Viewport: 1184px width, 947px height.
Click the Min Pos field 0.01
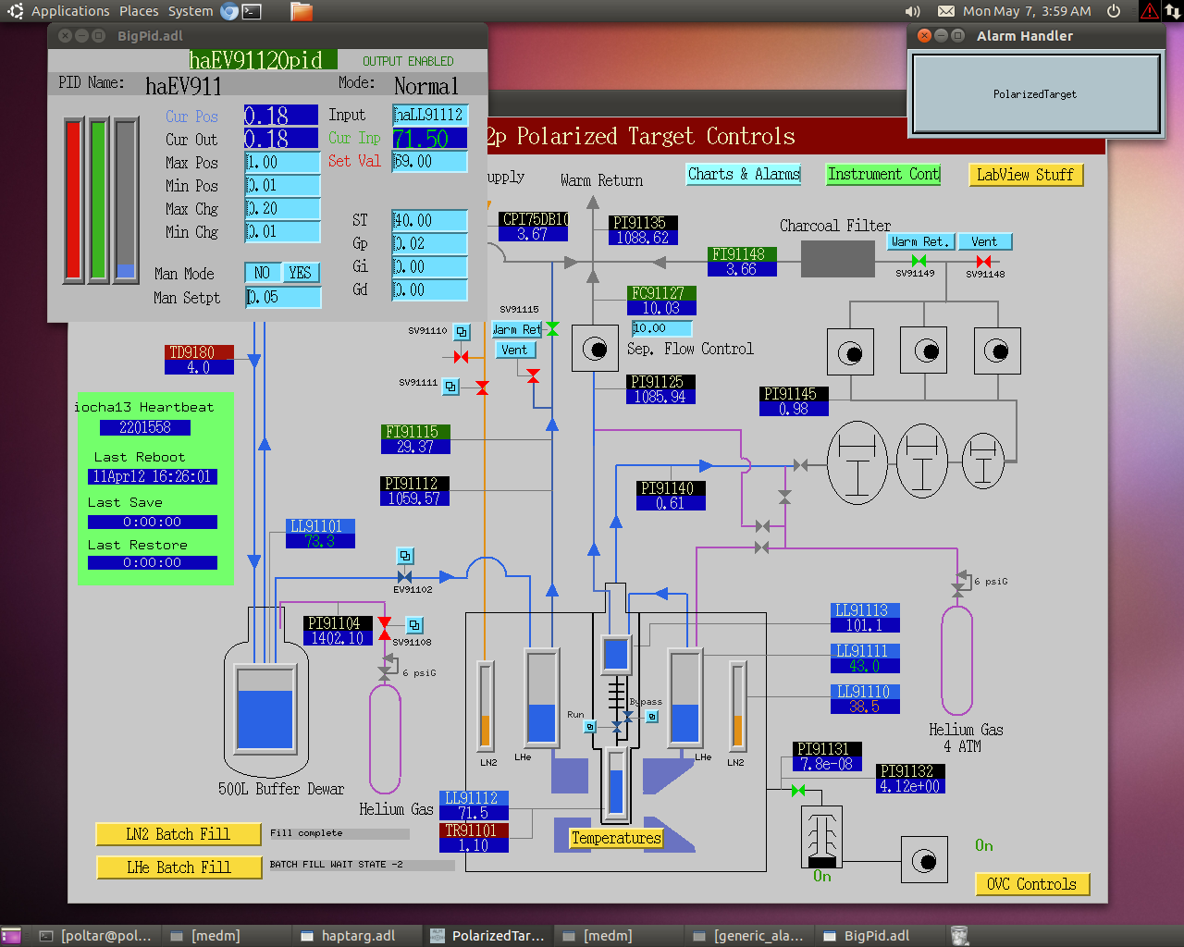282,185
